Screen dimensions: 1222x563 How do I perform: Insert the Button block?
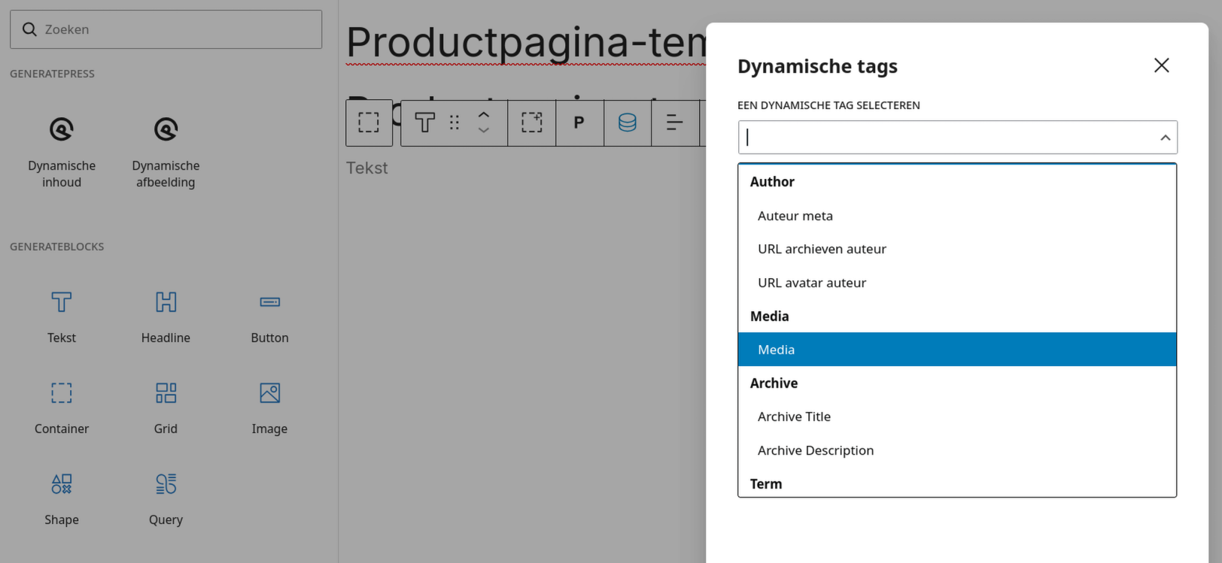269,316
